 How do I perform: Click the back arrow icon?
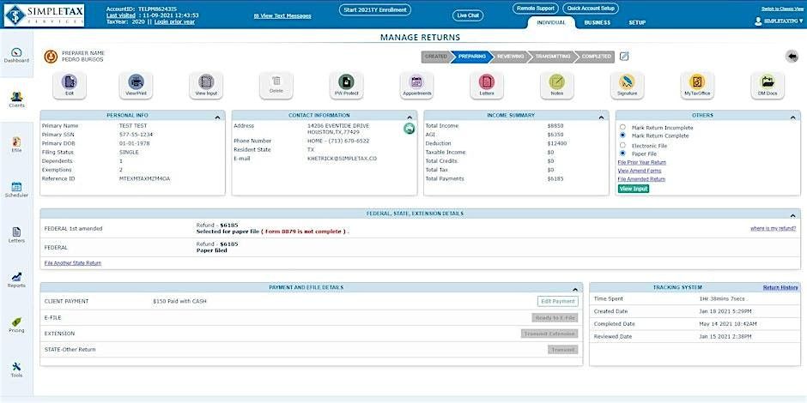tap(792, 57)
